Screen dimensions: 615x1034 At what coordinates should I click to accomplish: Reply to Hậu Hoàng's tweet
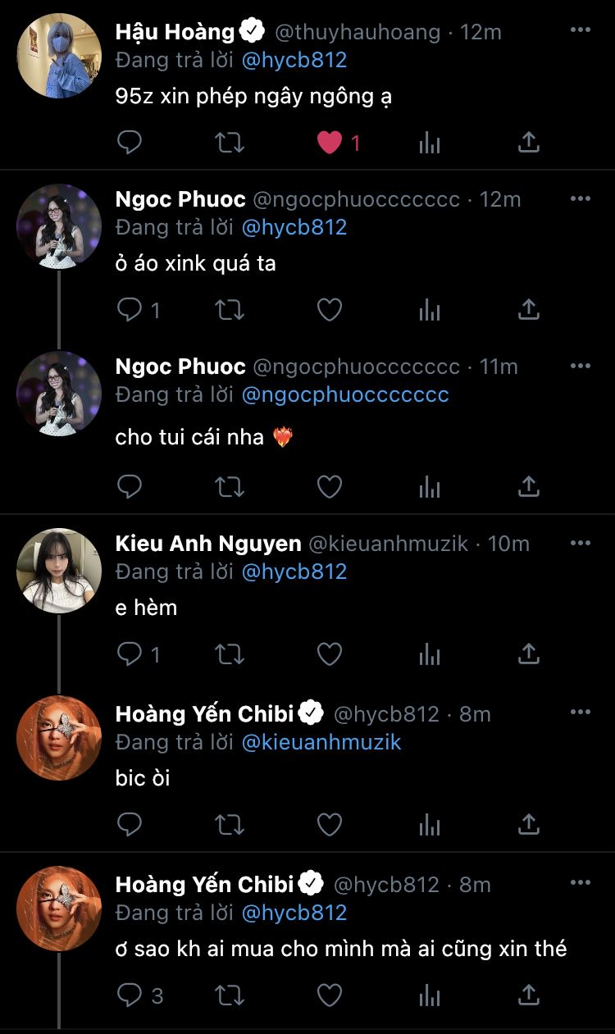(130, 143)
